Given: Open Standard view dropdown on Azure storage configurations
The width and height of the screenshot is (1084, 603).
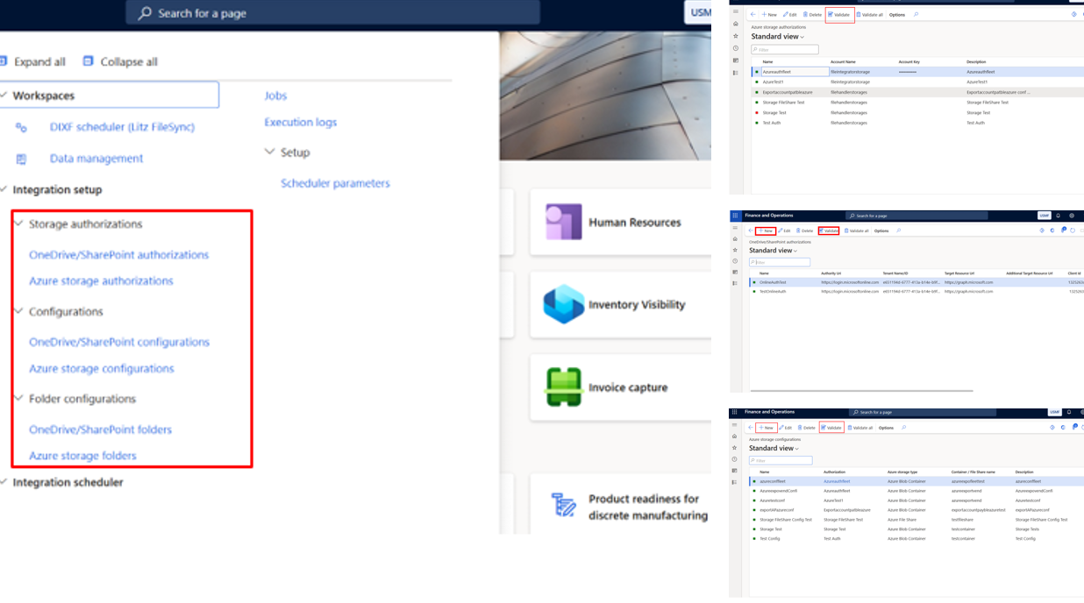Looking at the screenshot, I should tap(774, 448).
